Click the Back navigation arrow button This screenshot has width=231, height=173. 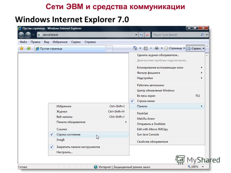click(21, 35)
